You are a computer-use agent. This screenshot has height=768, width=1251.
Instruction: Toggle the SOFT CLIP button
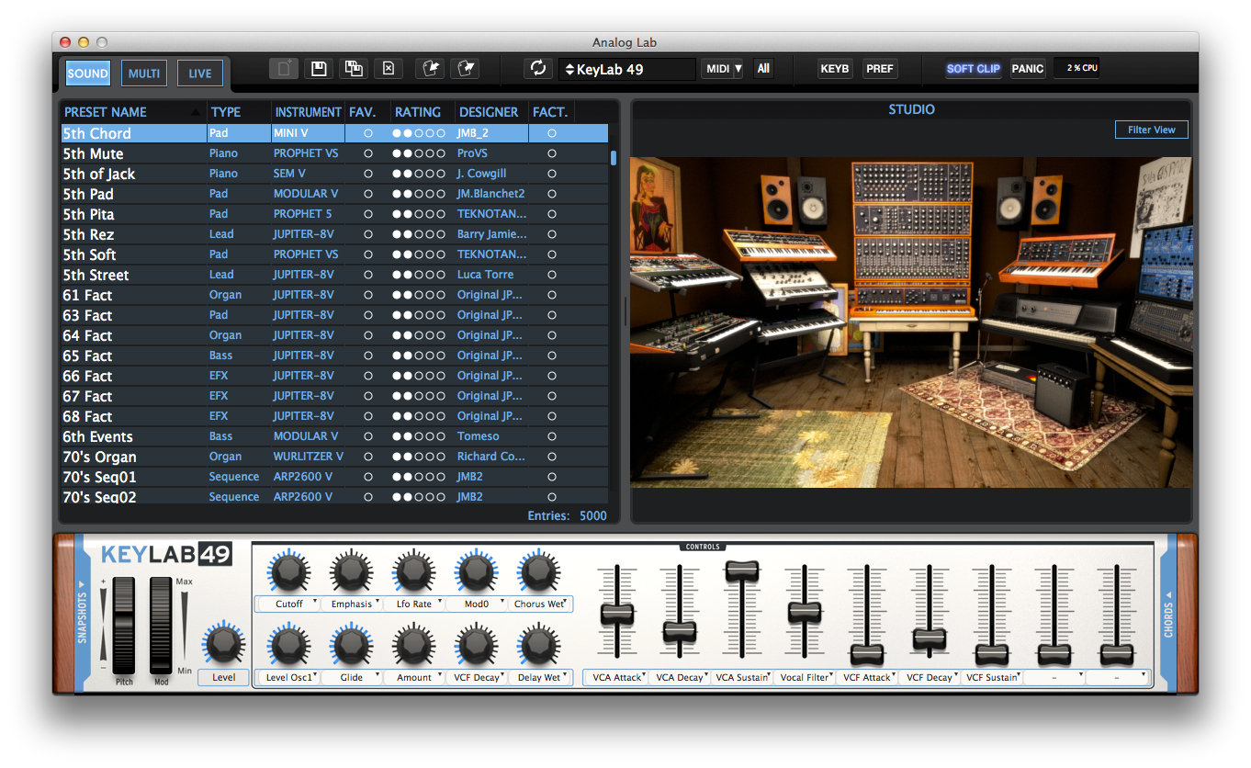pos(973,69)
